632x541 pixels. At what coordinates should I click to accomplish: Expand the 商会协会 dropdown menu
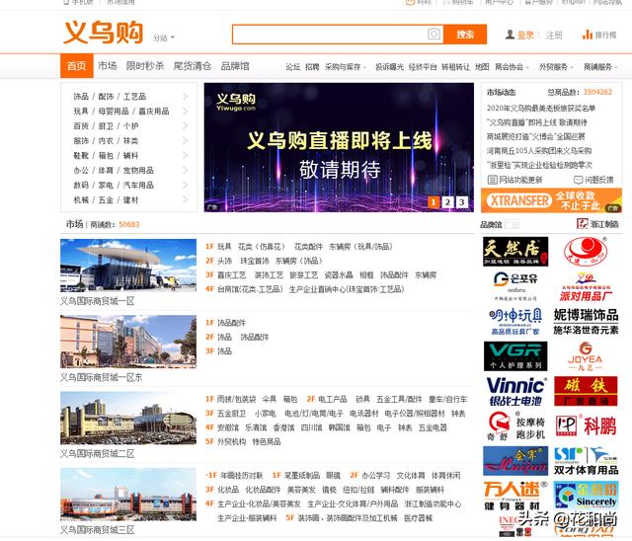tap(512, 67)
